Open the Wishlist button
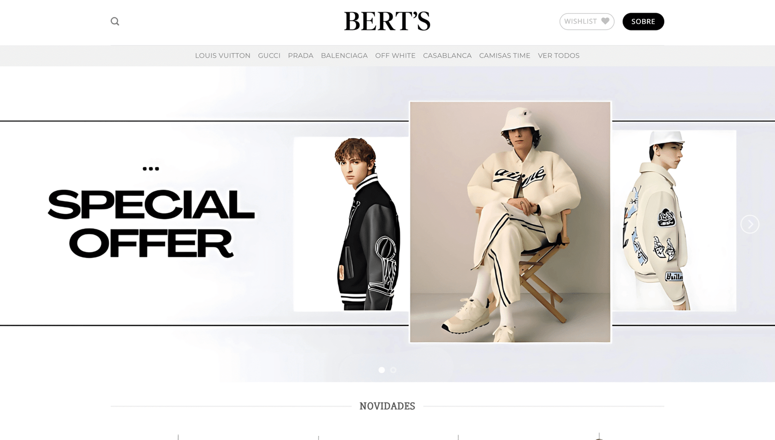Screen dimensions: 775x440 (587, 21)
